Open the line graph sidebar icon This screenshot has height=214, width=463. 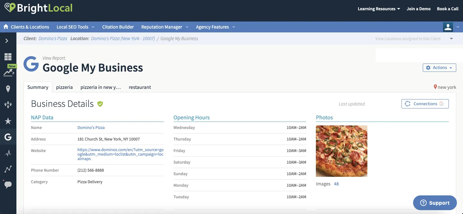click(8, 169)
